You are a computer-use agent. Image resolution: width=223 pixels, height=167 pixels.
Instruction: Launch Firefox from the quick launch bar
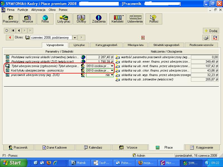coord(49,163)
